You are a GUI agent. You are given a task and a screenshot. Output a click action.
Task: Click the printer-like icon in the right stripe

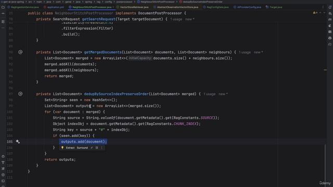pos(330,38)
